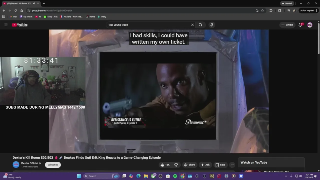This screenshot has width=320, height=180.
Task: Open the media controls toolbar icon
Action: 289,10
